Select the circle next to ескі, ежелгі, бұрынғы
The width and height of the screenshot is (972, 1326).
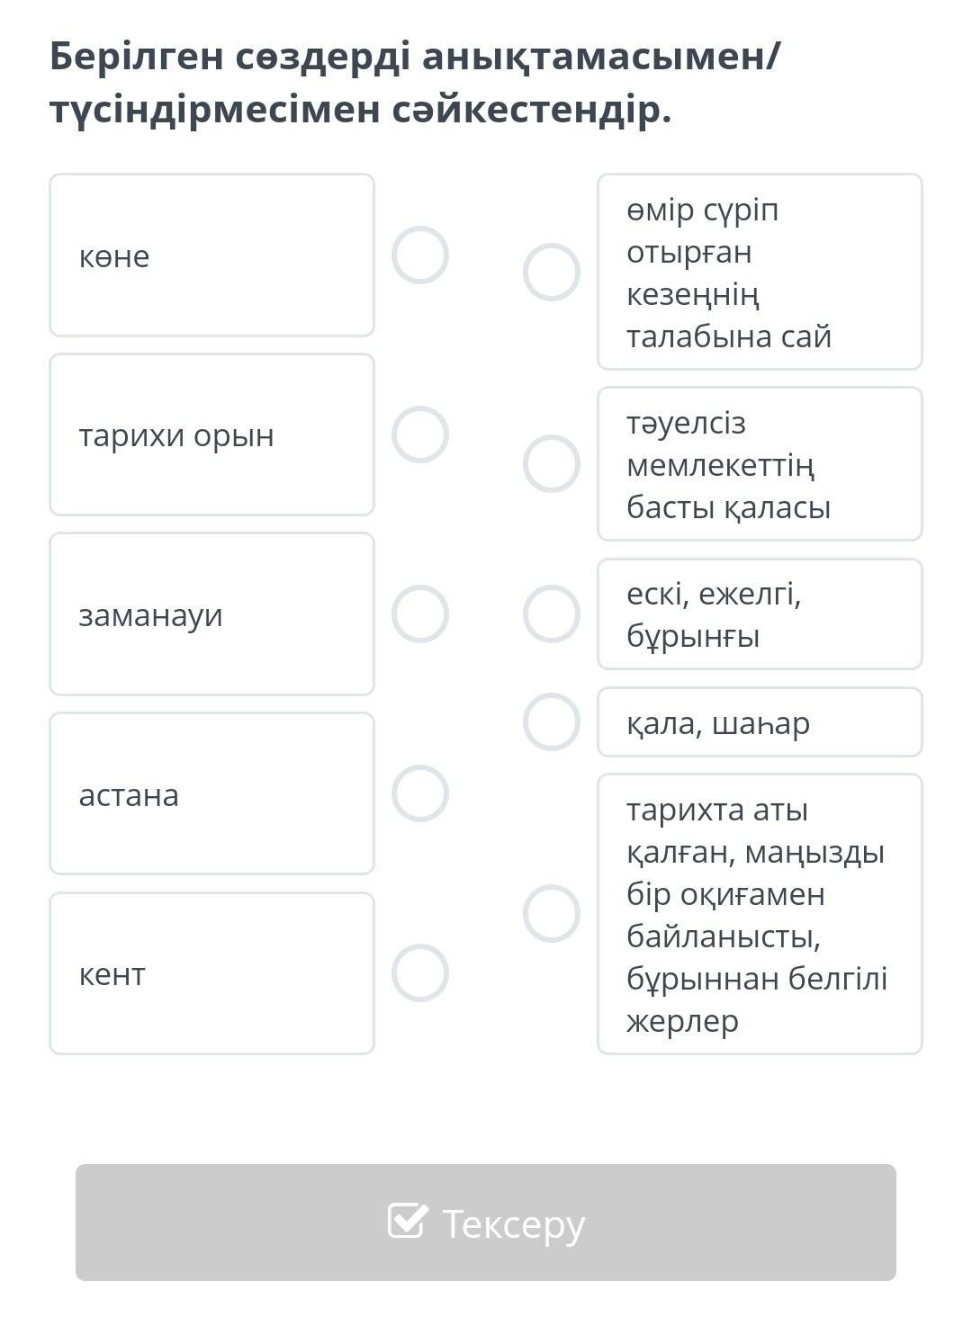[552, 614]
